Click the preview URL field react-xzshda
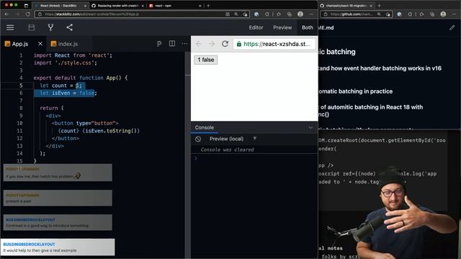Image resolution: width=461 pixels, height=259 pixels. coord(274,44)
